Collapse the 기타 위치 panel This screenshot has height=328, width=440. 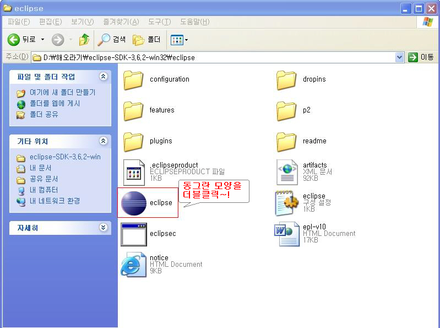tap(104, 141)
